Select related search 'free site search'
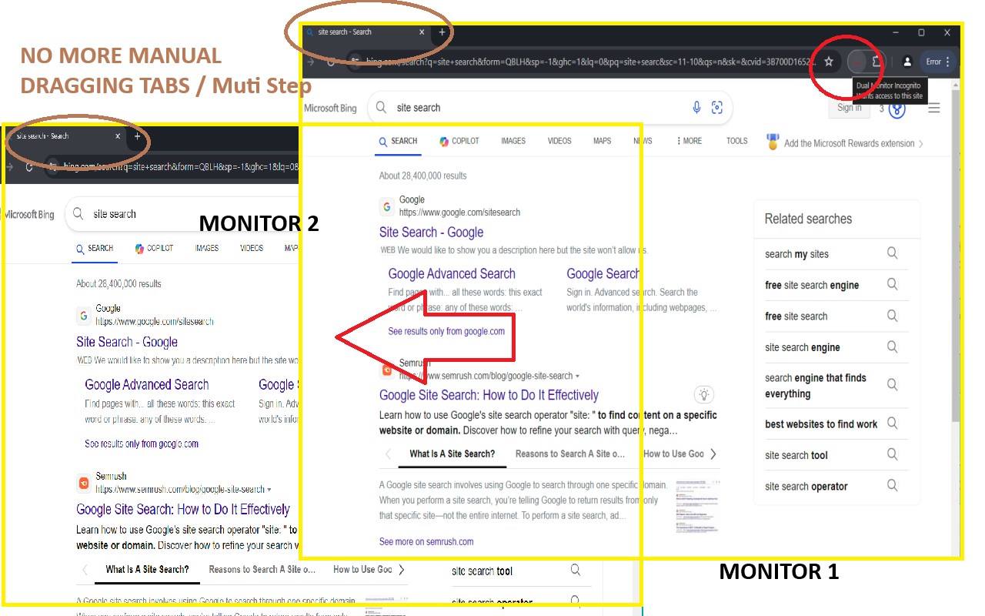The image size is (985, 616). point(796,316)
